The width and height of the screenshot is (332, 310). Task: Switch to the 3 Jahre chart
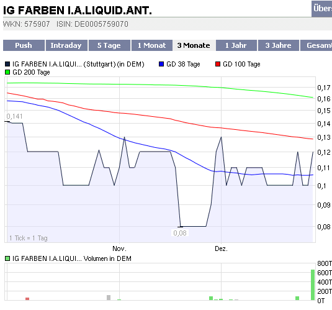click(x=279, y=45)
